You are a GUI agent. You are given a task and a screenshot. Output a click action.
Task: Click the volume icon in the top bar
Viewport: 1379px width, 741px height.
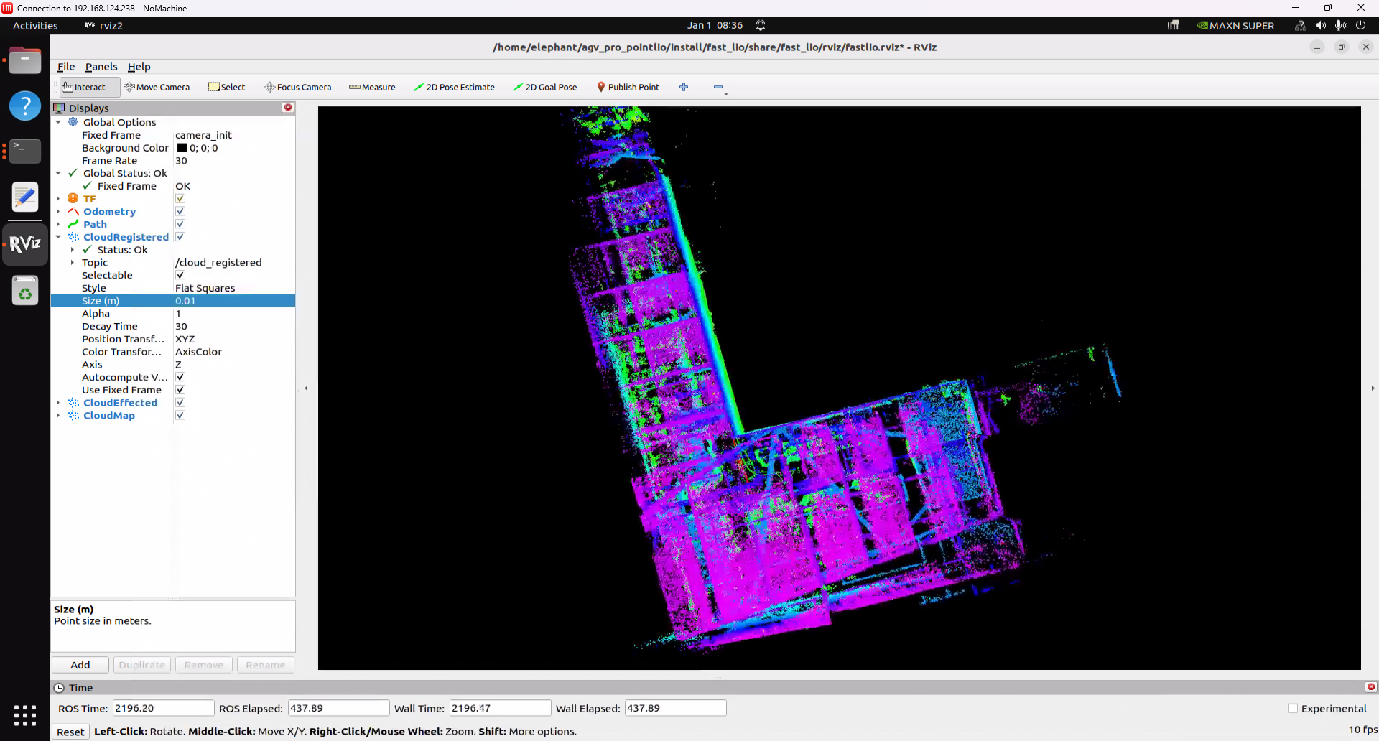(1320, 25)
